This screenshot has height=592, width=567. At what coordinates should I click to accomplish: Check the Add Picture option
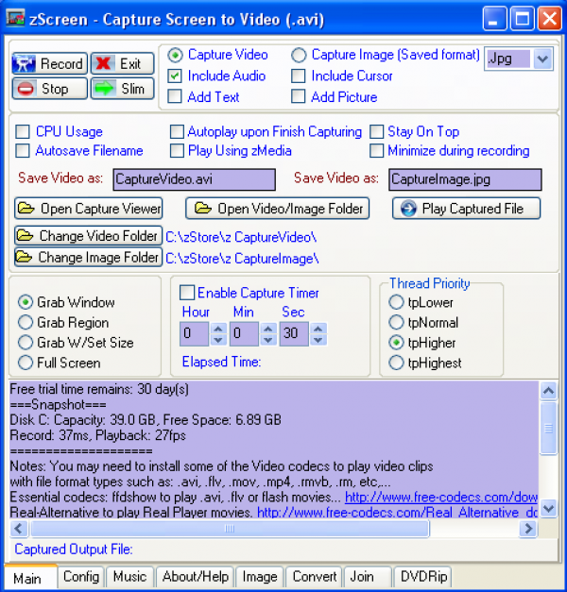point(299,96)
